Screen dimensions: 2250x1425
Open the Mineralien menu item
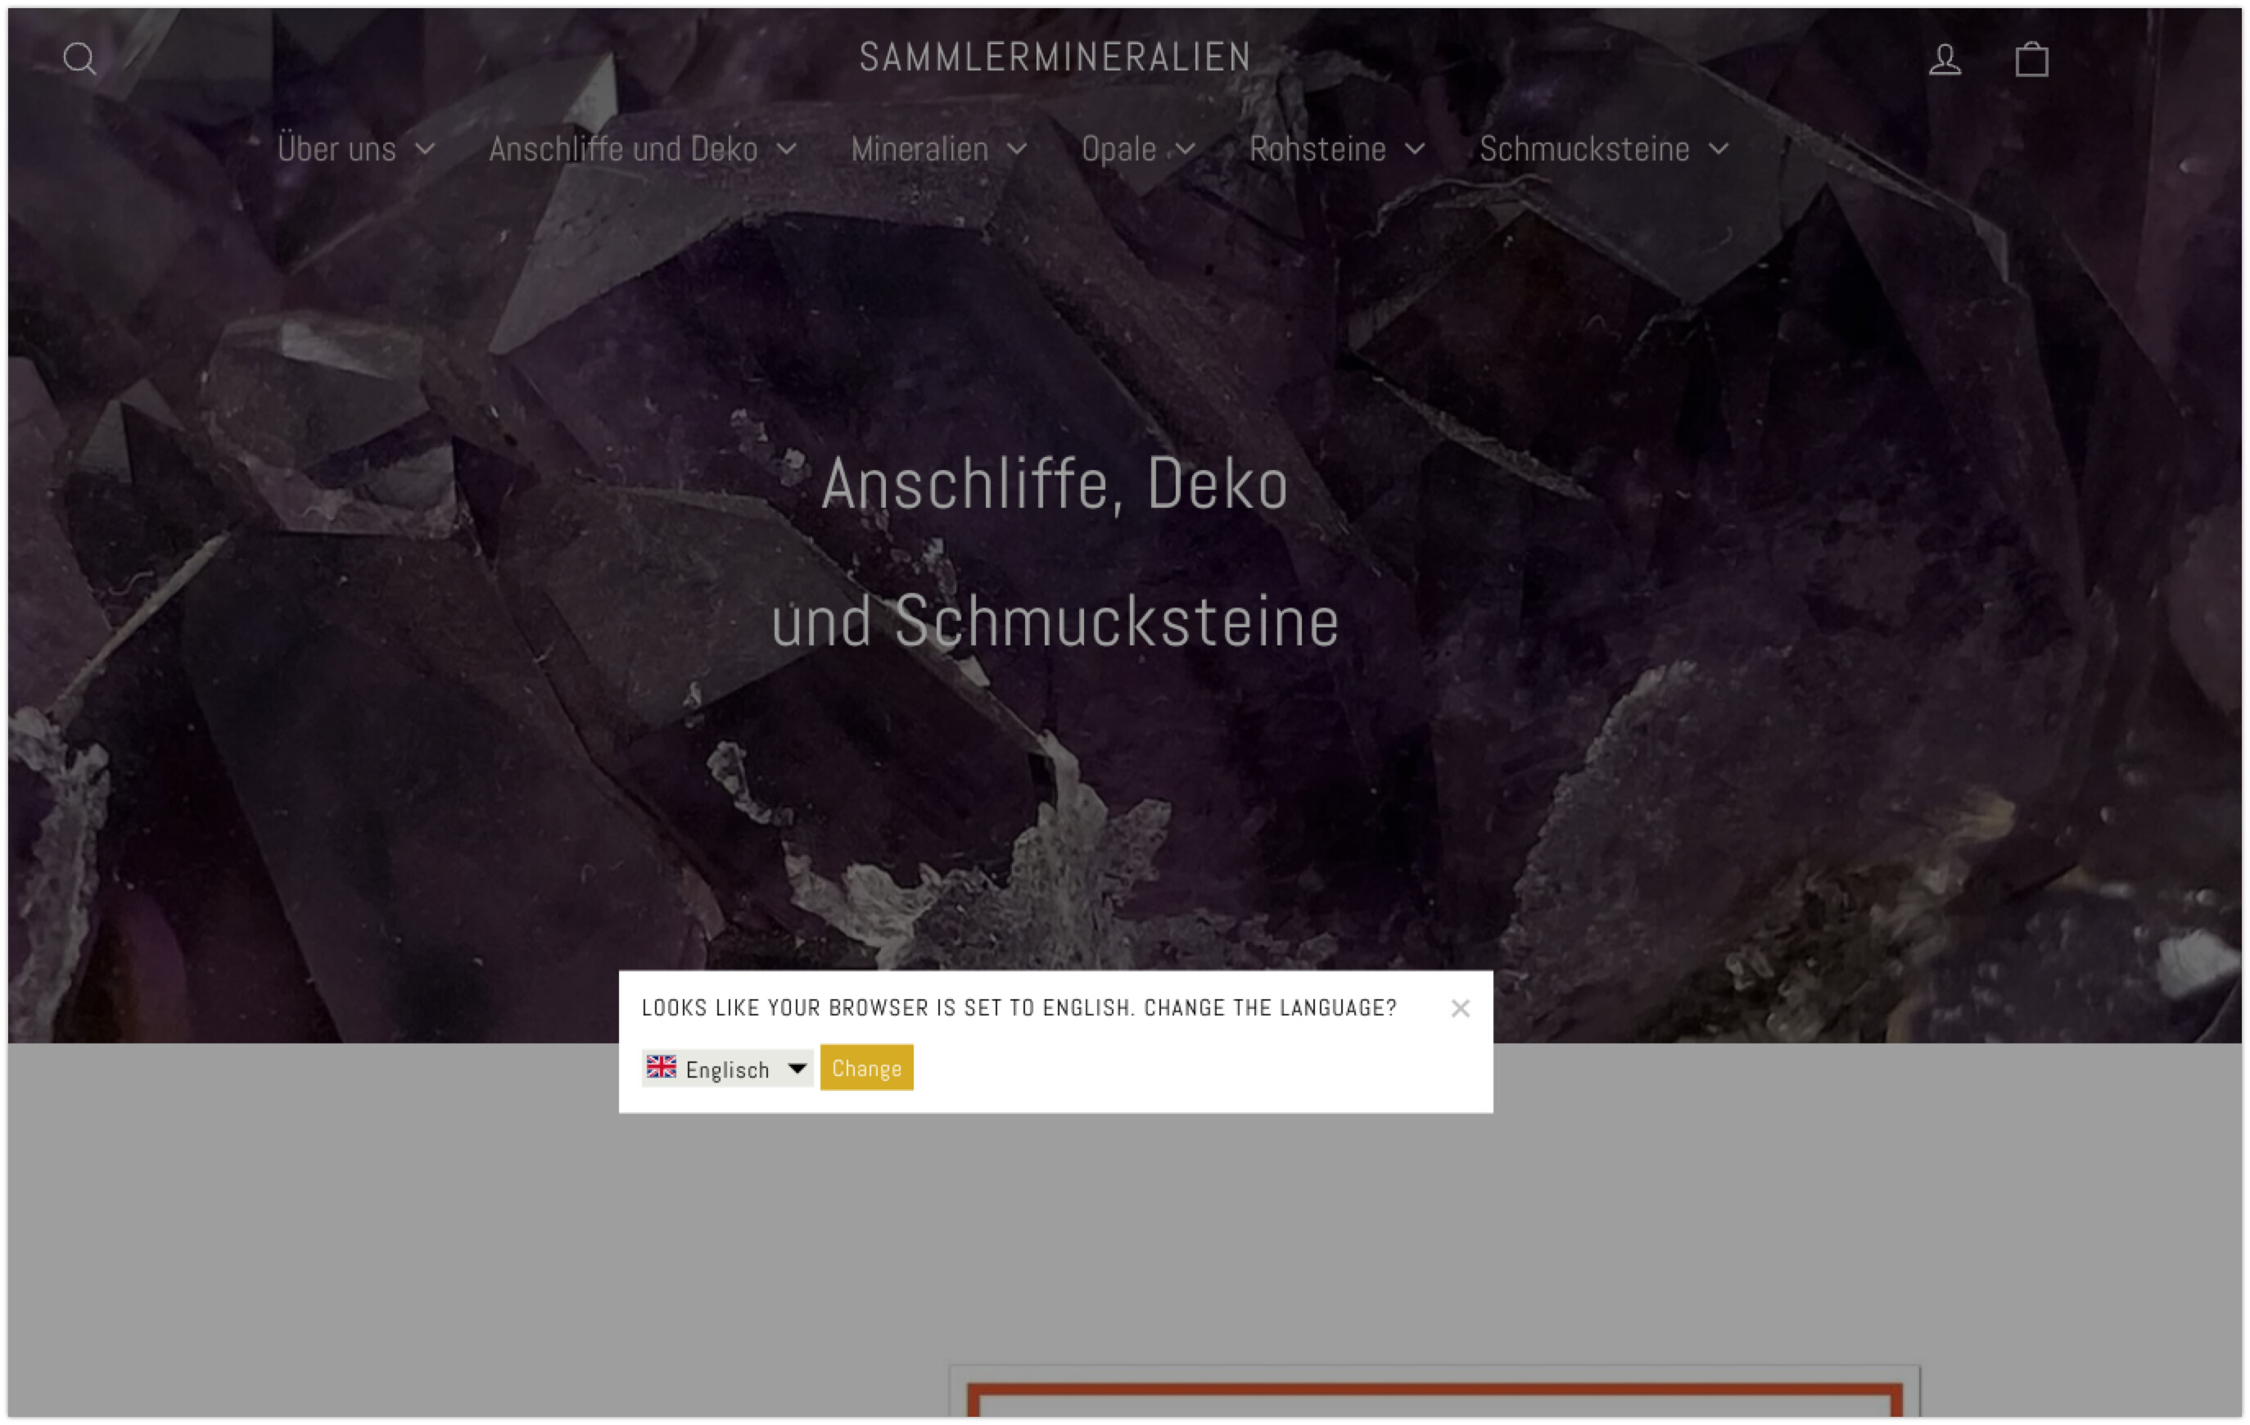pos(919,150)
